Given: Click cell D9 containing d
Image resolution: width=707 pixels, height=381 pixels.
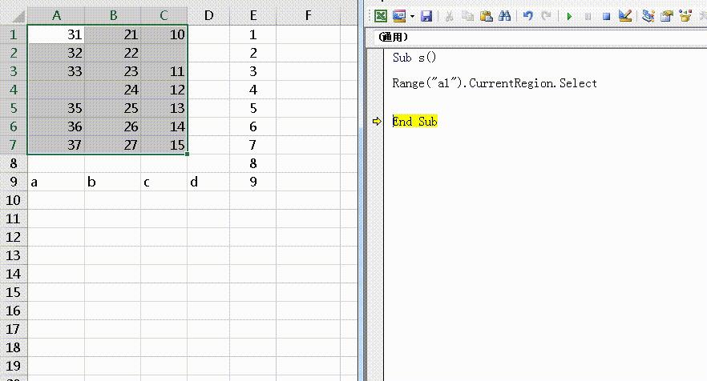Looking at the screenshot, I should 208,182.
